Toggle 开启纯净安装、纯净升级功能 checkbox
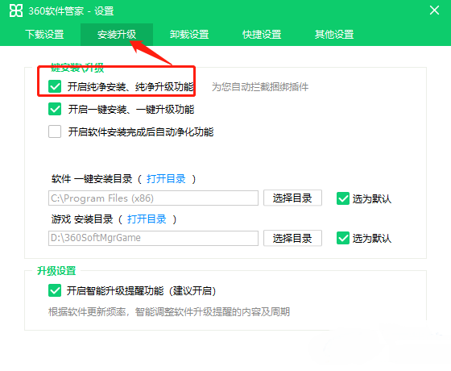 55,86
